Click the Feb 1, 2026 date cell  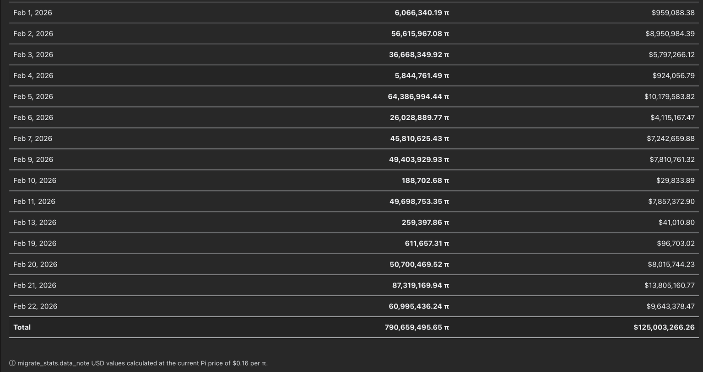(32, 13)
